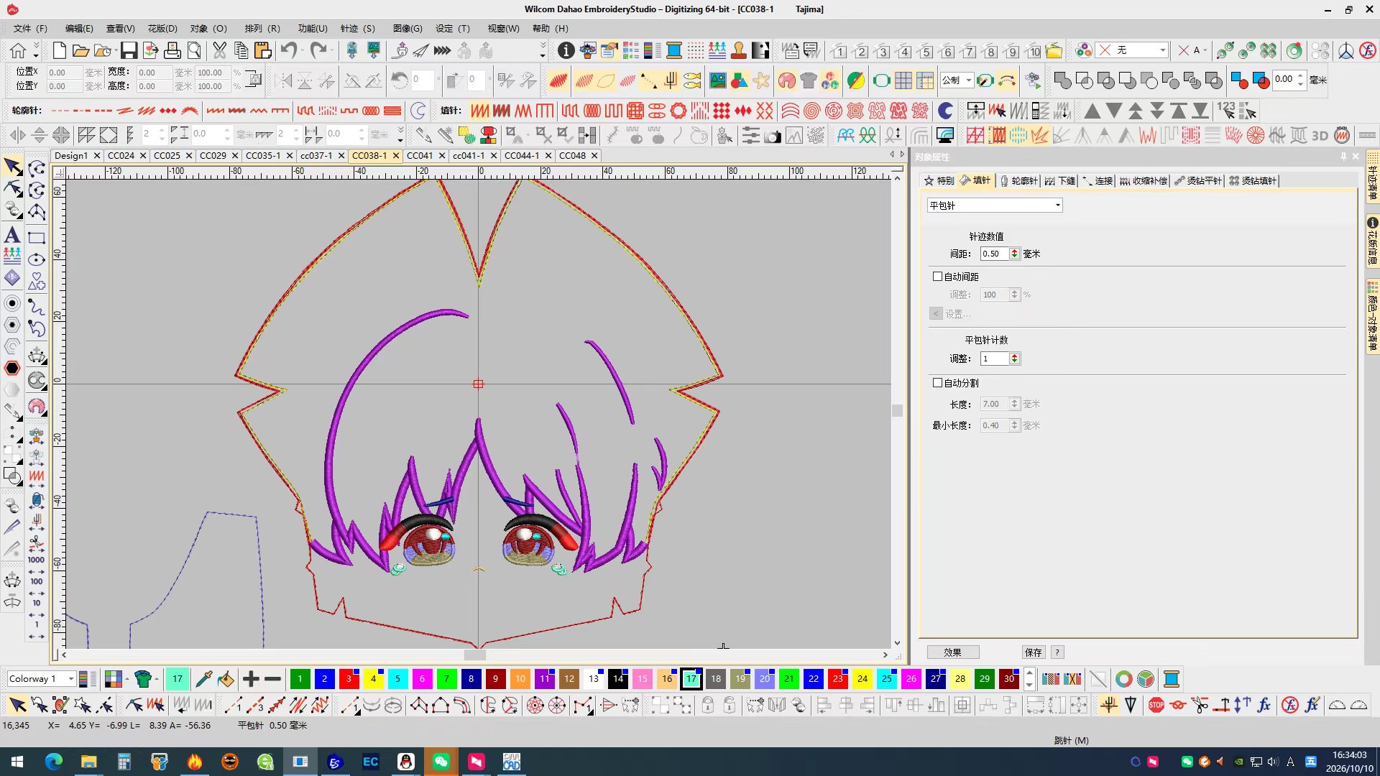Close the CC048 design tab
The image size is (1380, 776).
(594, 155)
